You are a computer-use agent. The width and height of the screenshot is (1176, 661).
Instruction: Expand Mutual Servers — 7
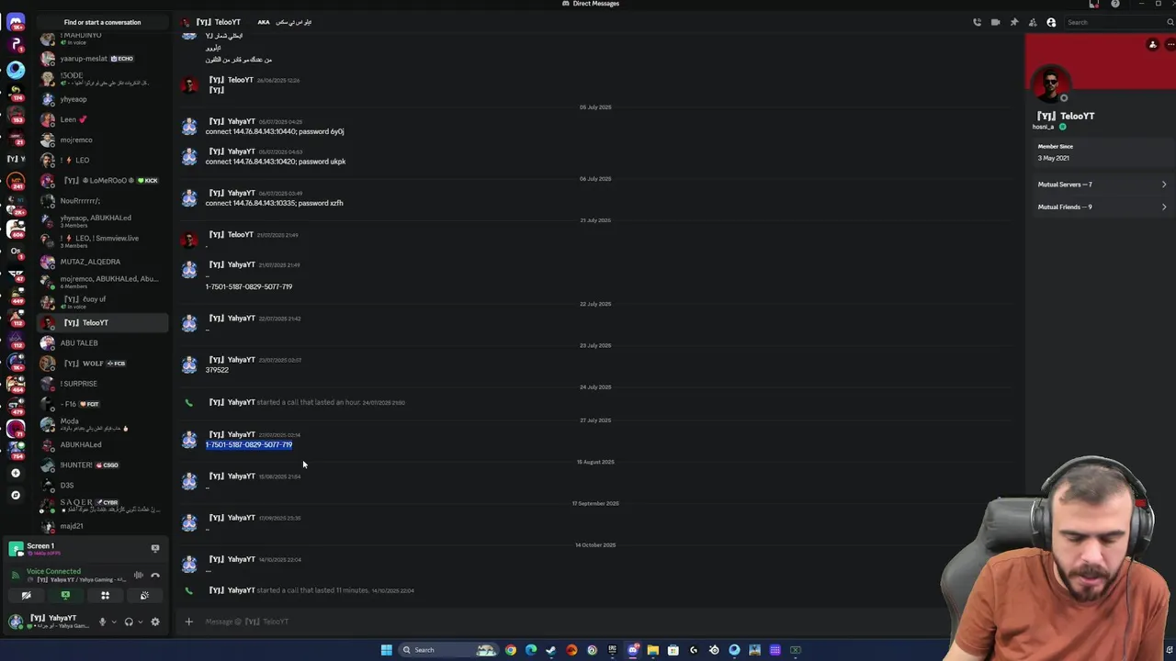click(1102, 185)
